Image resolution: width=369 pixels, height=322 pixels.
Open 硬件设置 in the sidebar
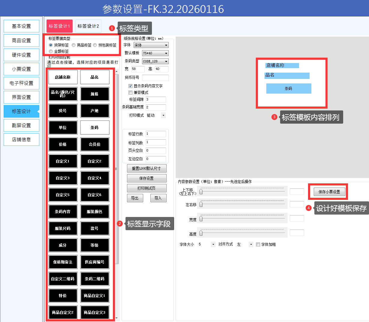tap(21, 55)
